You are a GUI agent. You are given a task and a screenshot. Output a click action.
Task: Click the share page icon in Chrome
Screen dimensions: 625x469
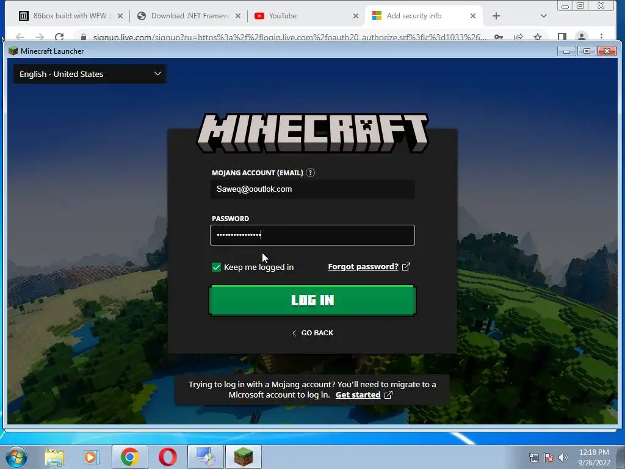click(518, 37)
